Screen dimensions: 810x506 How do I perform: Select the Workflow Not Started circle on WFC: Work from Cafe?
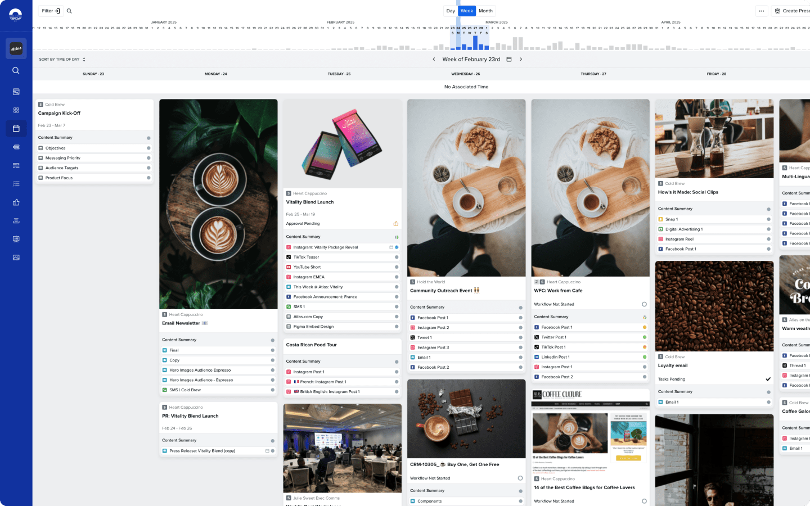click(644, 304)
